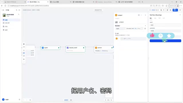Click the add note icon below add node

click(24, 47)
